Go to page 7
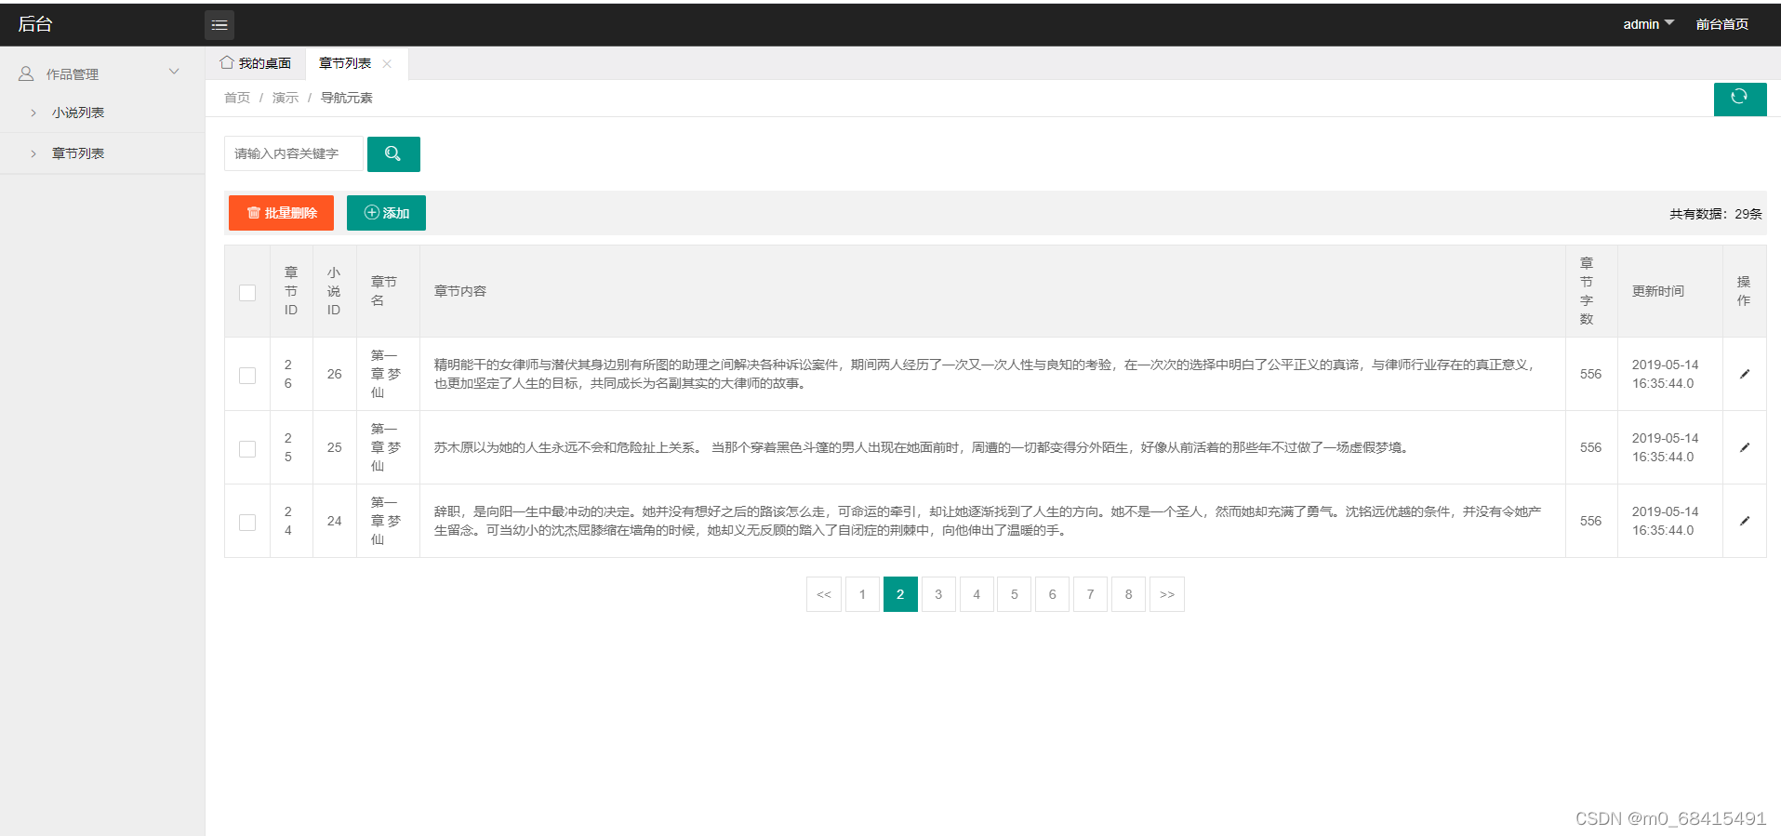Screen dimensions: 1781x836 click(x=1091, y=594)
